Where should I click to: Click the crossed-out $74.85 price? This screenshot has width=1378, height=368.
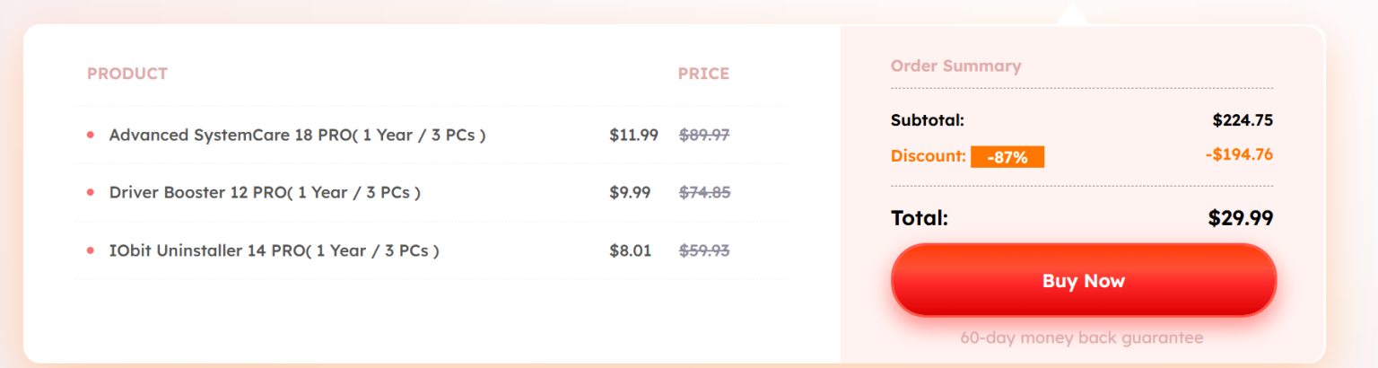pos(704,192)
